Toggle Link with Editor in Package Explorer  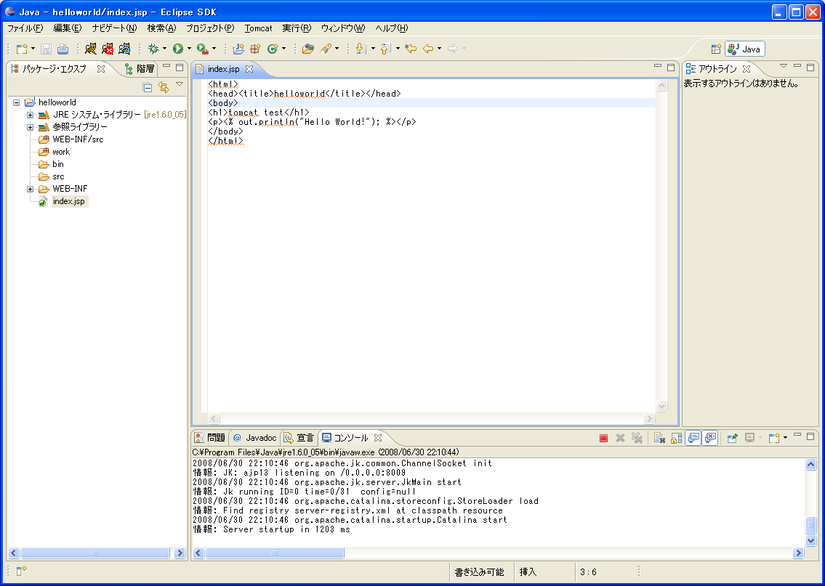click(164, 87)
